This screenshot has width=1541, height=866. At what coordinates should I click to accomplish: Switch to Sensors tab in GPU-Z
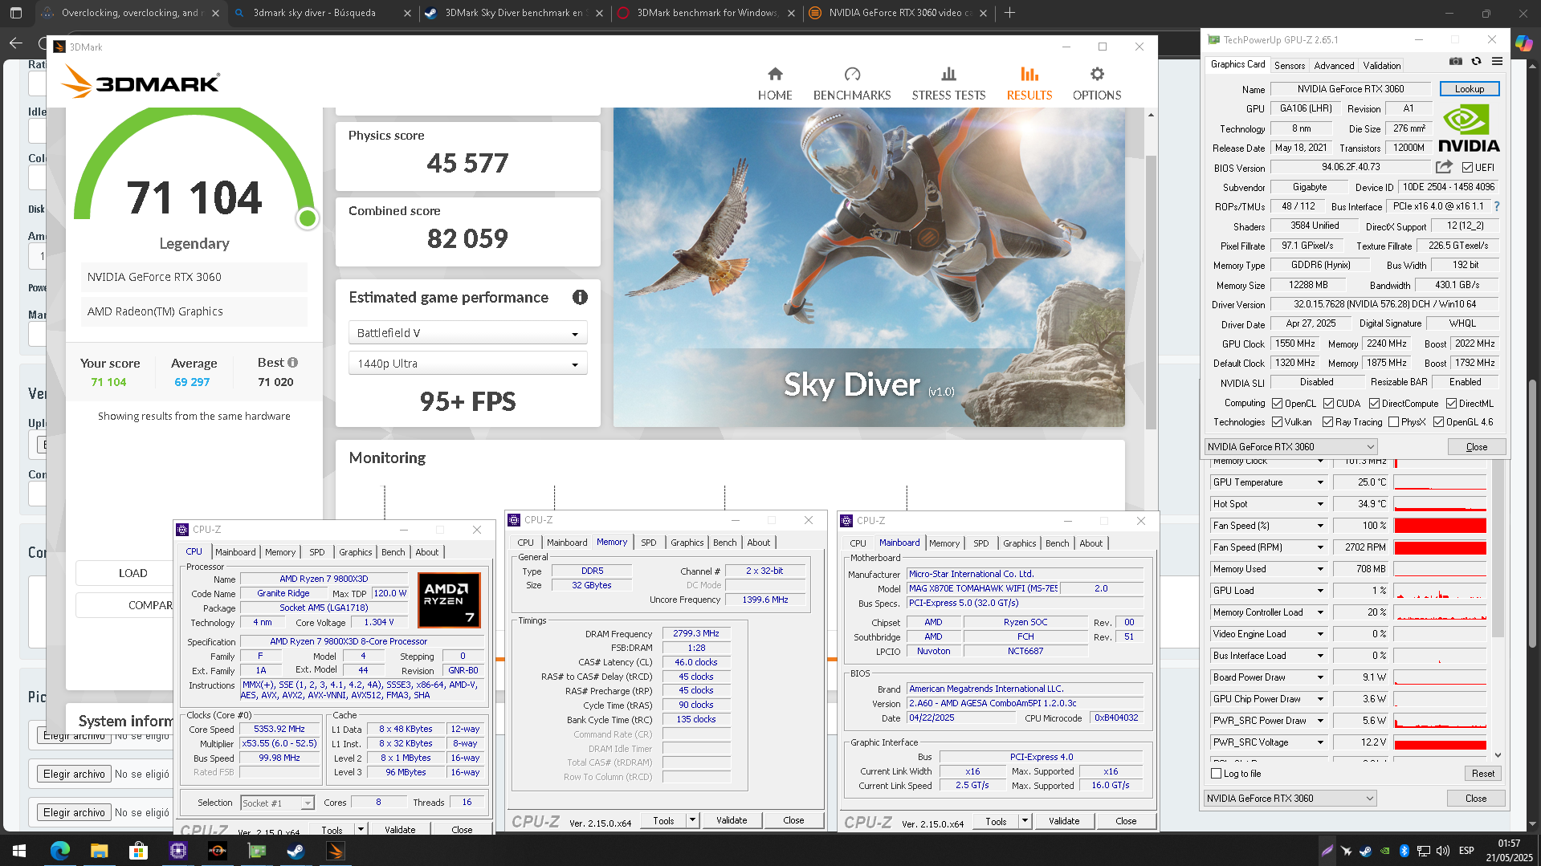1289,66
